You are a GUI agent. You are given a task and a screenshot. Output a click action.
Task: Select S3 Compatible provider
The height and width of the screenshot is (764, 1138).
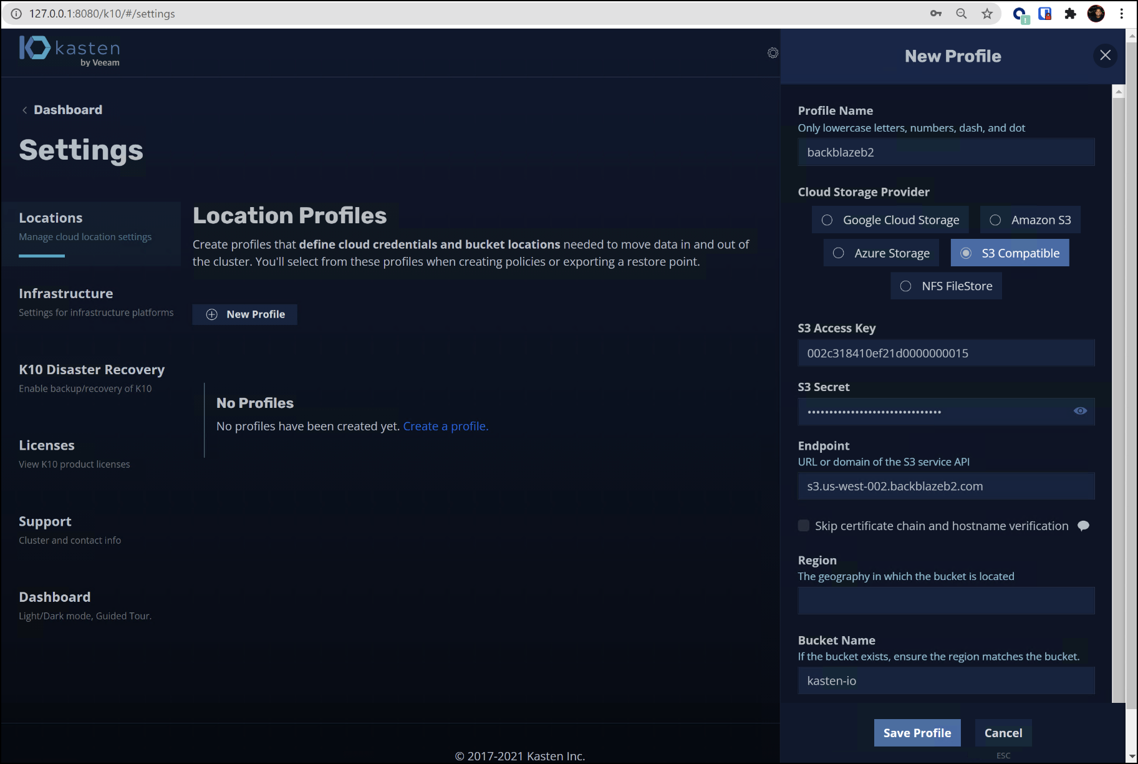click(1010, 253)
